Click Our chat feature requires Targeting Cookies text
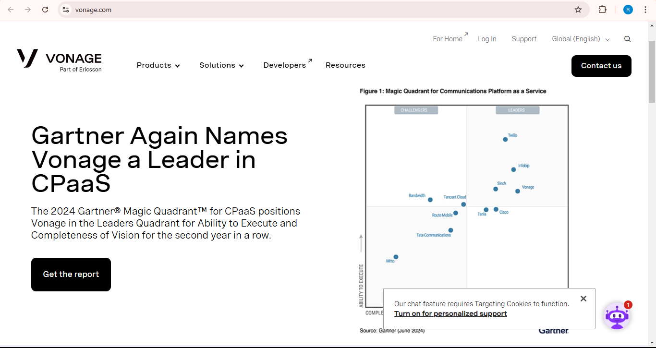 (482, 304)
